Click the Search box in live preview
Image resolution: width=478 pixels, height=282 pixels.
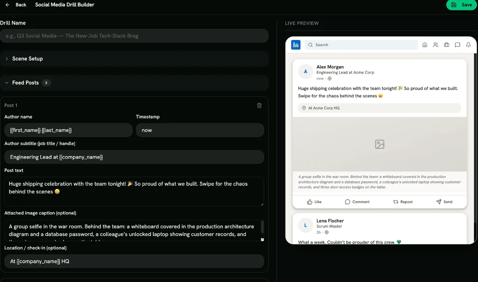(361, 45)
